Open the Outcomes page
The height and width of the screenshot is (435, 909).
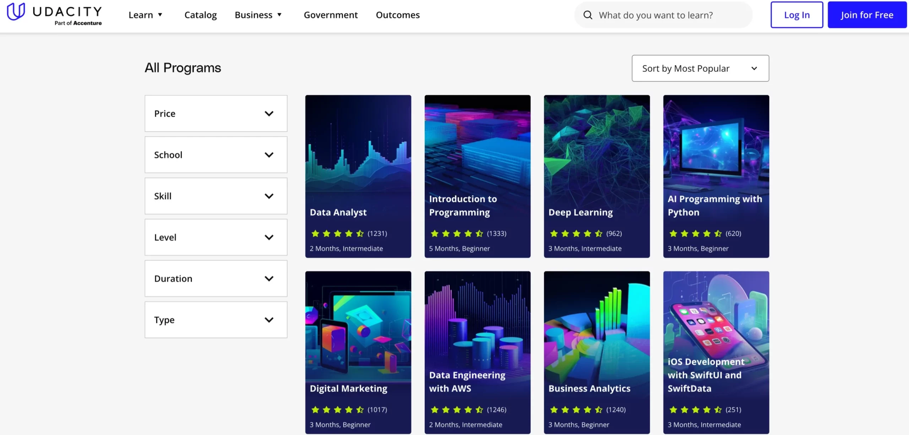(x=398, y=15)
